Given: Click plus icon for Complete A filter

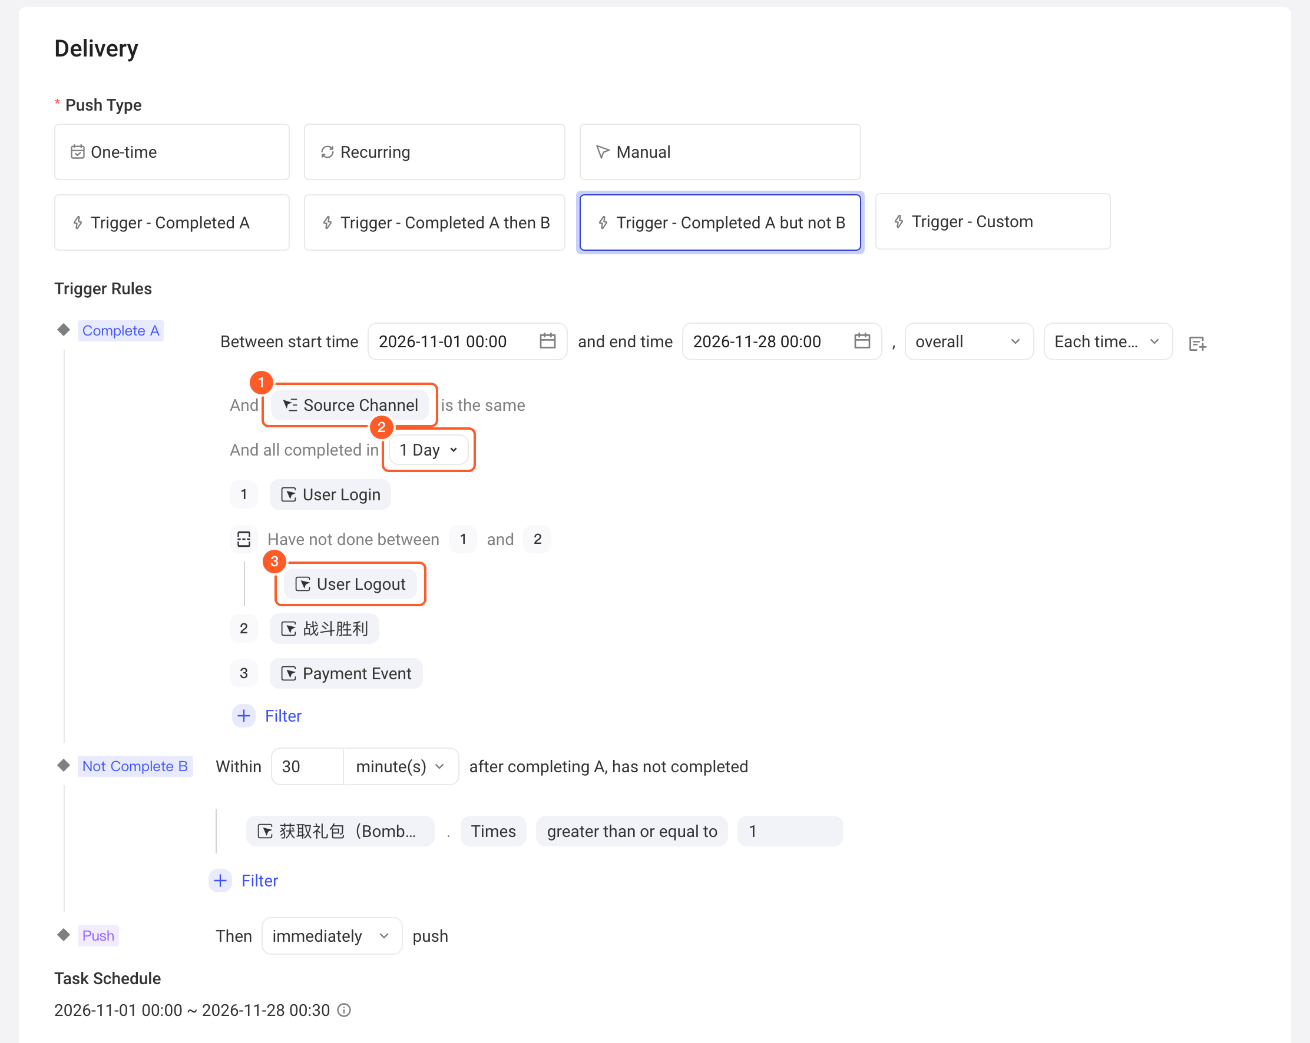Looking at the screenshot, I should (x=244, y=716).
